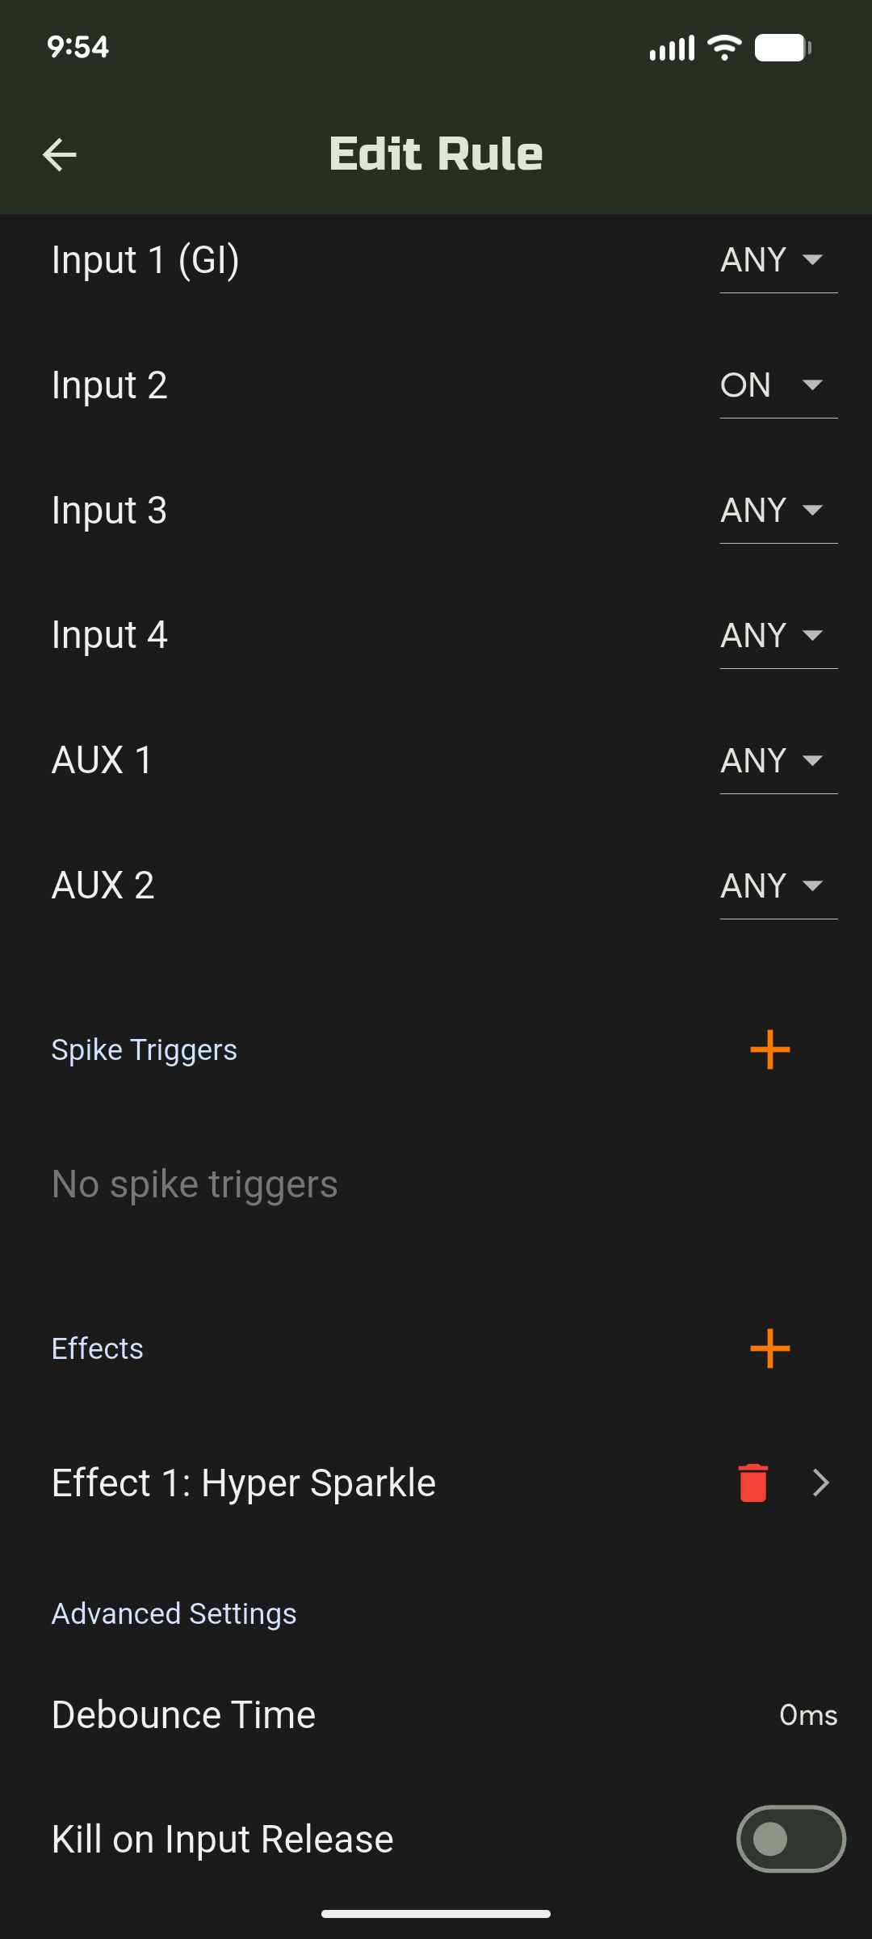Image resolution: width=872 pixels, height=1939 pixels.
Task: Tap the home indicator bar at bottom
Action: 436,1913
